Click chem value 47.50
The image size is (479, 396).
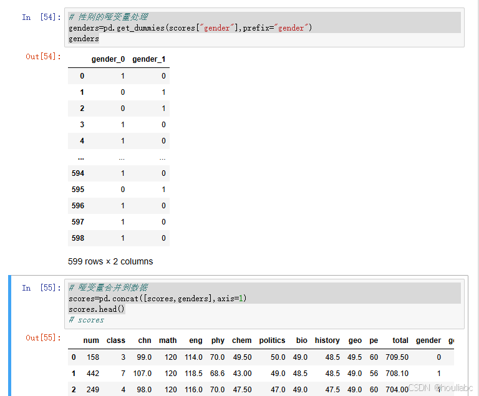point(242,389)
